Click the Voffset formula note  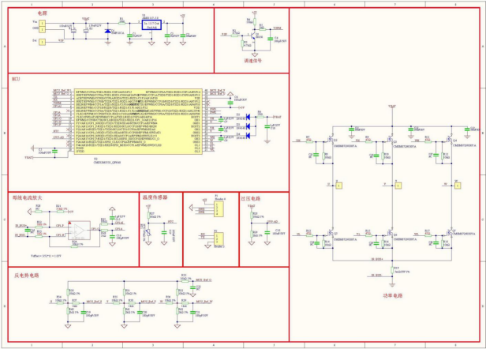coord(46,256)
